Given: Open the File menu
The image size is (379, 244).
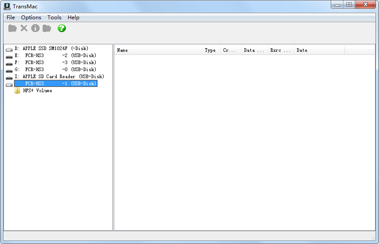Looking at the screenshot, I should pos(11,18).
